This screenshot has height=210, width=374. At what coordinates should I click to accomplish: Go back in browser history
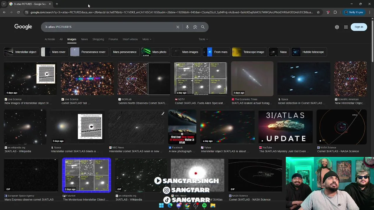pos(4,12)
